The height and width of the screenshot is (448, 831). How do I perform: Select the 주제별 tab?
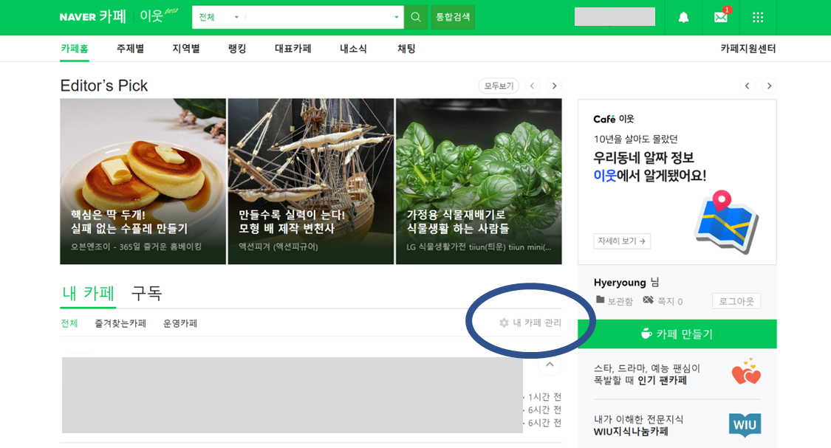coord(130,49)
